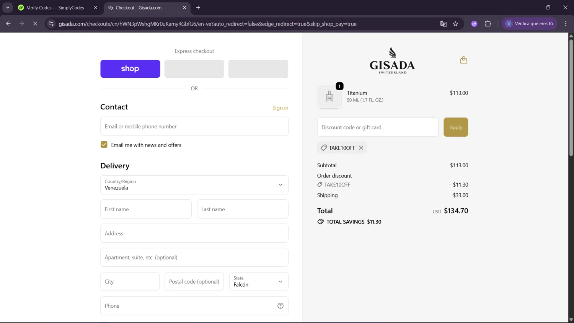Click the First name field

pos(146,209)
